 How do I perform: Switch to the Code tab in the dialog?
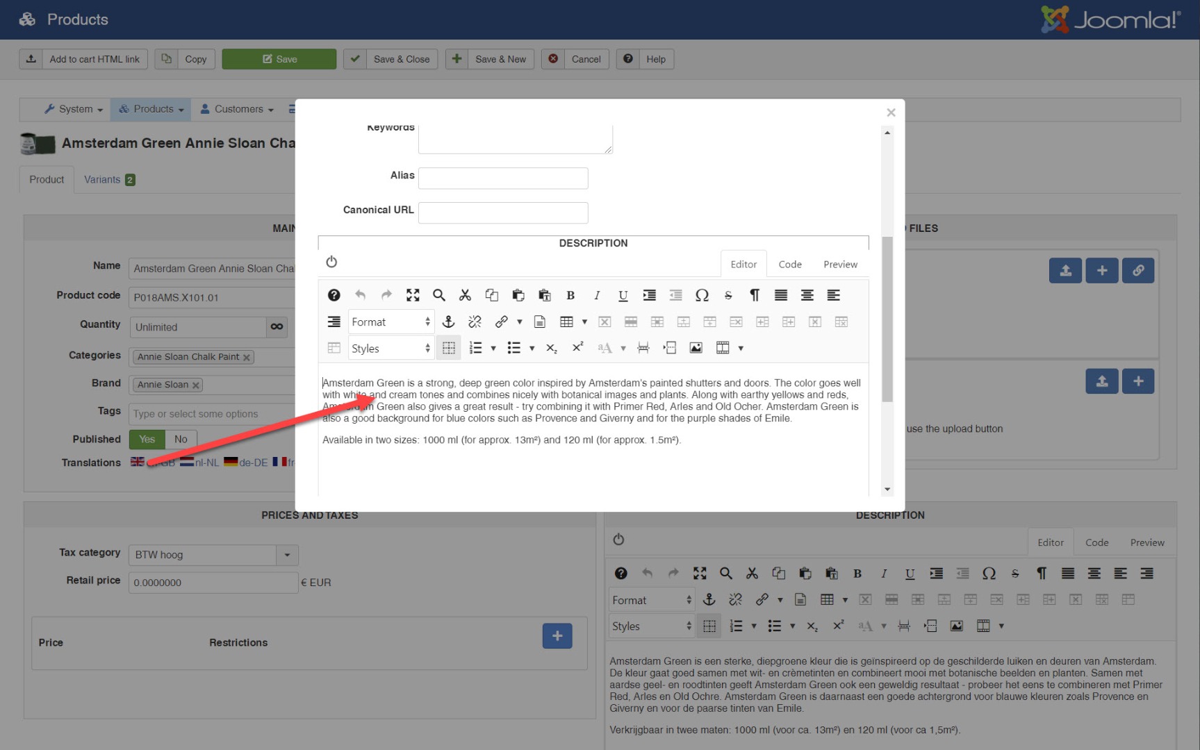790,265
